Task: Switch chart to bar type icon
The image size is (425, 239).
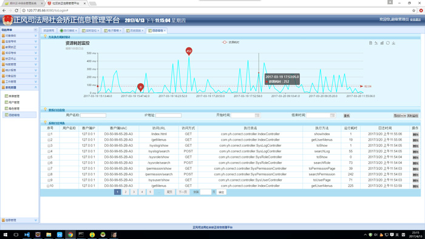Action: [382, 43]
